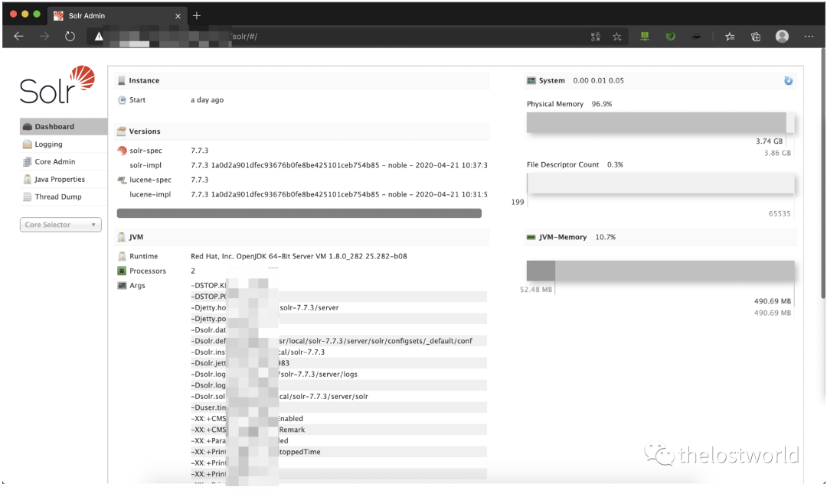Select the JVM-Memory '10.7%' value
The height and width of the screenshot is (490, 827).
(606, 238)
